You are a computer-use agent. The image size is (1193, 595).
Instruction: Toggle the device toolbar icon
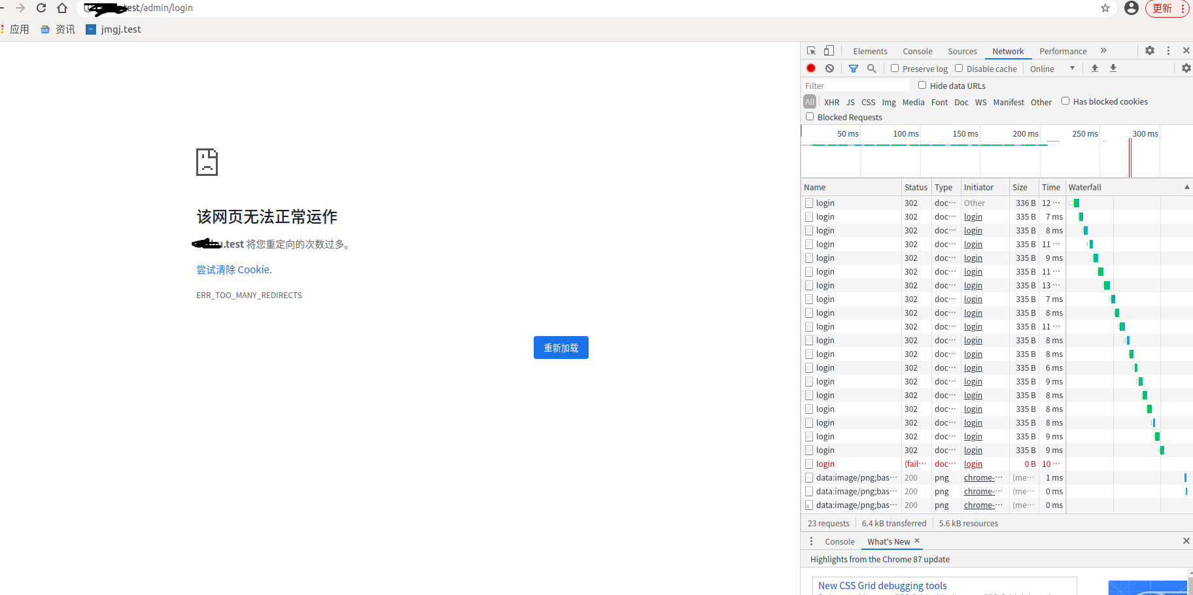(829, 51)
